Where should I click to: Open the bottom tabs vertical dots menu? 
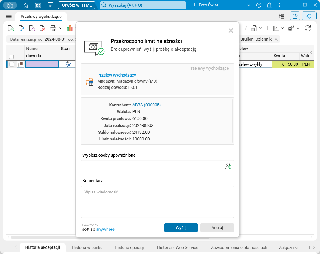click(8, 247)
